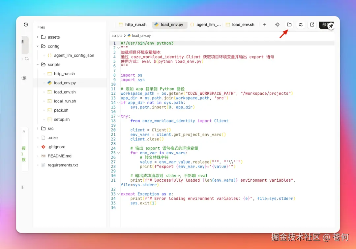Switch to the agent_llm_... tab
Image resolution: width=356 pixels, height=249 pixels.
click(x=205, y=24)
